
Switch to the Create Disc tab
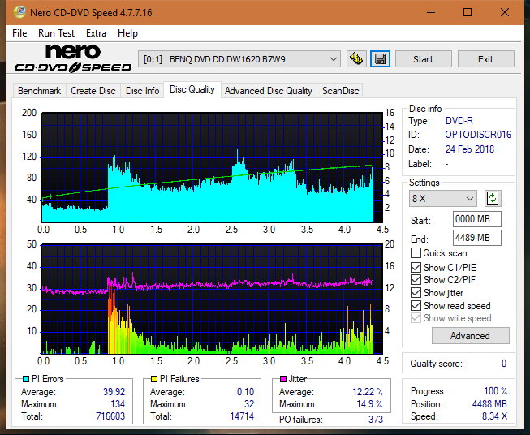(93, 91)
